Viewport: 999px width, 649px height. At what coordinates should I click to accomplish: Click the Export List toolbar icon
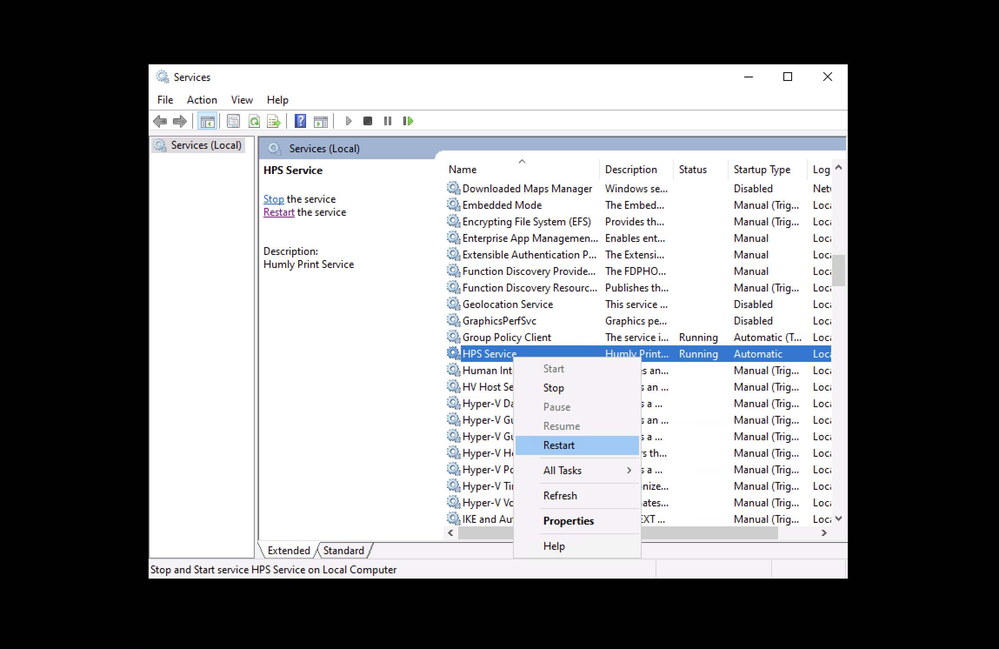click(x=274, y=121)
